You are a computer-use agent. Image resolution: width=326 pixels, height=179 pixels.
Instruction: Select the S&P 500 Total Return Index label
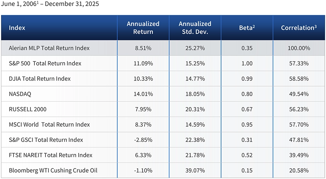coord(45,64)
